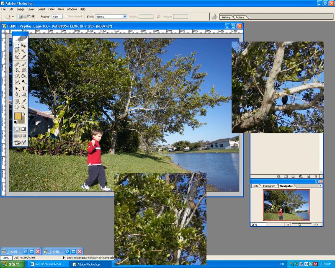Click the Navigator preview thumbnail

click(x=286, y=205)
